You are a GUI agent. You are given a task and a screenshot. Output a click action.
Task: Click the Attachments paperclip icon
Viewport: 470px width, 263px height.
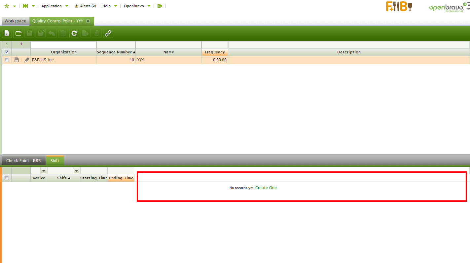click(97, 33)
